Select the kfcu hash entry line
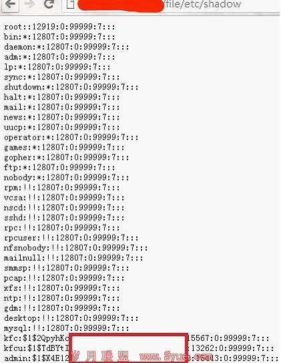This screenshot has width=281, height=363. click(139, 348)
